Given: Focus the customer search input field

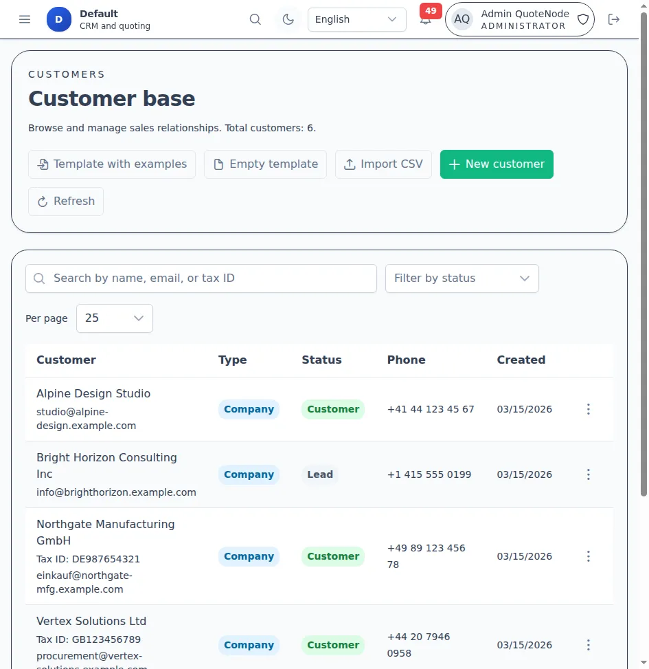Looking at the screenshot, I should click(x=201, y=278).
